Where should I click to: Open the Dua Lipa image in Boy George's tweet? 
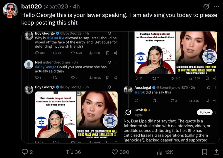tap(76, 115)
